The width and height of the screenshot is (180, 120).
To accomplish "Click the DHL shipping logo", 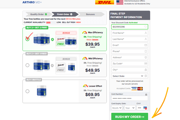I will (105, 2).
